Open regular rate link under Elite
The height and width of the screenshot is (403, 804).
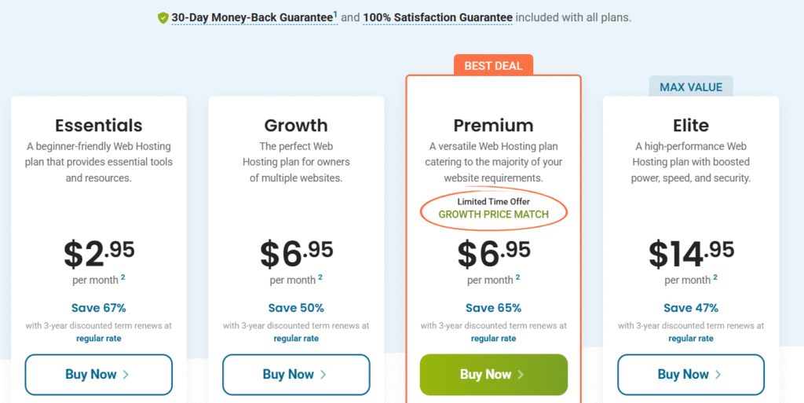691,339
